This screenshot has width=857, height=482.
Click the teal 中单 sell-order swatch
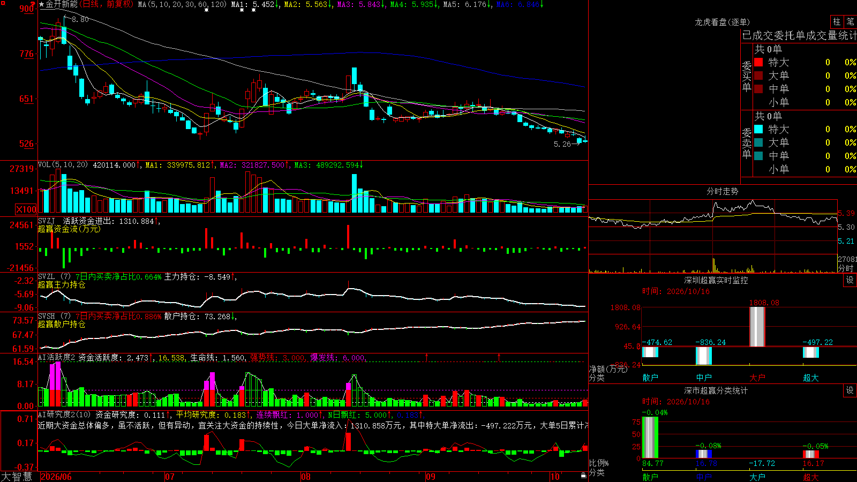(x=758, y=156)
